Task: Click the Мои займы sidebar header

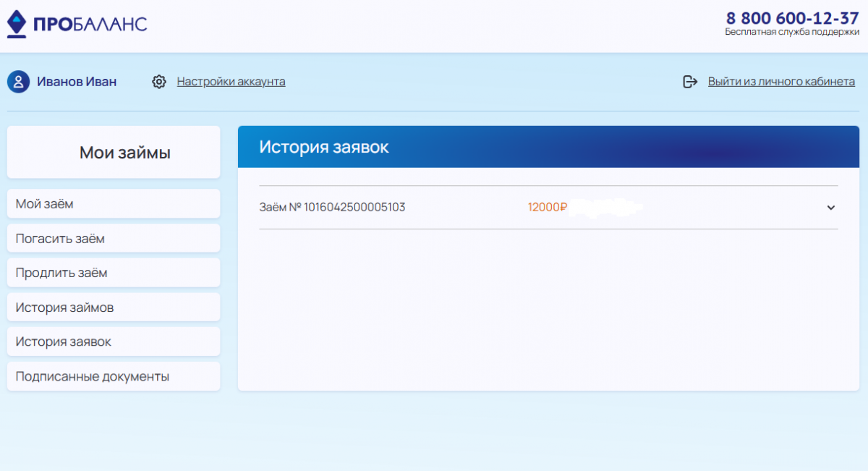Action: click(114, 152)
